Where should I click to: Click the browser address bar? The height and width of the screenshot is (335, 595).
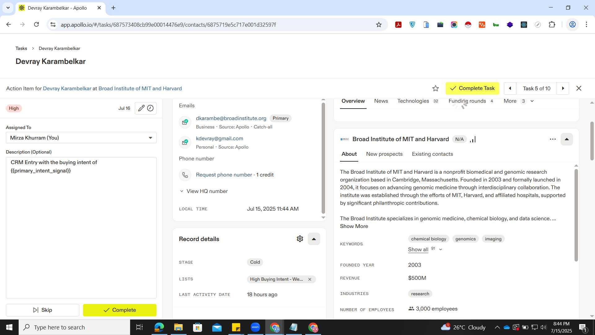tap(217, 25)
